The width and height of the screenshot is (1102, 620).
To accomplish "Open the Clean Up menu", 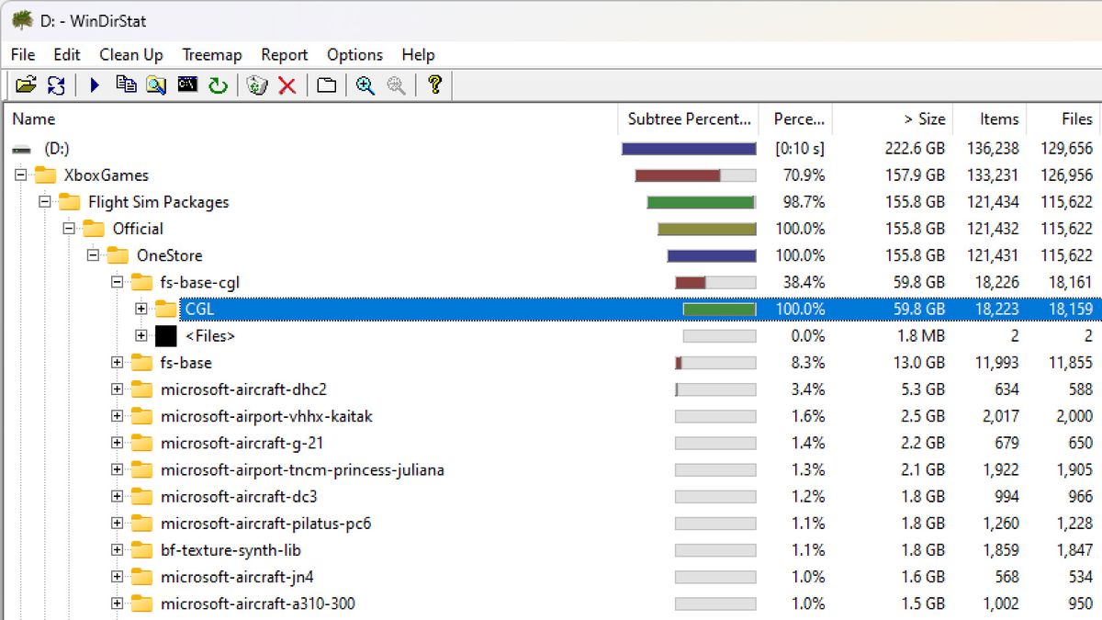I will pos(130,54).
